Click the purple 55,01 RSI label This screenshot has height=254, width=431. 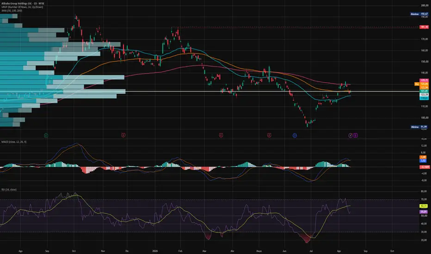tap(424, 212)
